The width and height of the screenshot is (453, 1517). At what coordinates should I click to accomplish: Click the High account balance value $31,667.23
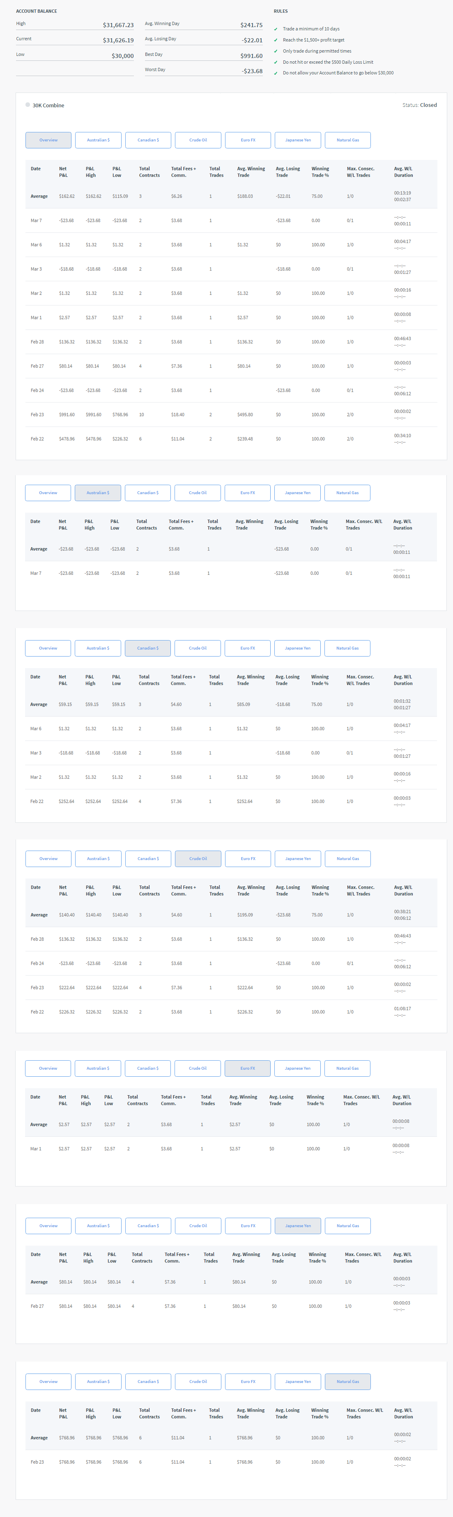pyautogui.click(x=118, y=25)
